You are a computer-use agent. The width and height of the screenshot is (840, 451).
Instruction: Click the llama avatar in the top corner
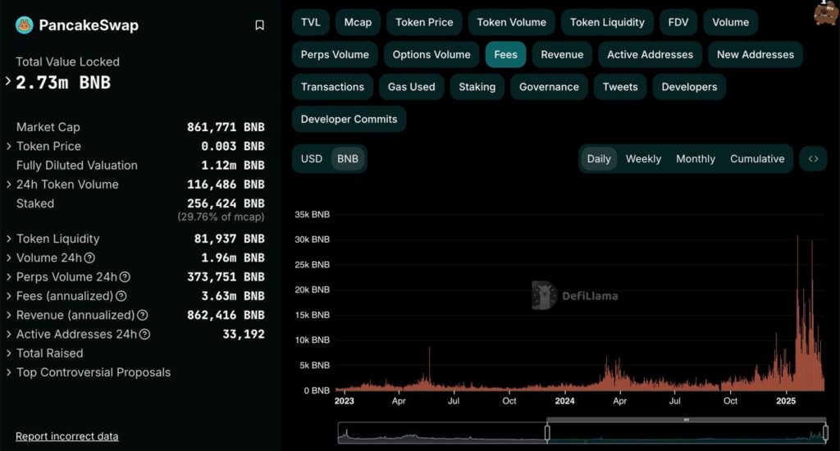point(825,13)
